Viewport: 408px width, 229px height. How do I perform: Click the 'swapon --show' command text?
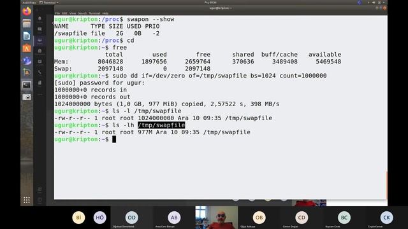[x=150, y=19]
